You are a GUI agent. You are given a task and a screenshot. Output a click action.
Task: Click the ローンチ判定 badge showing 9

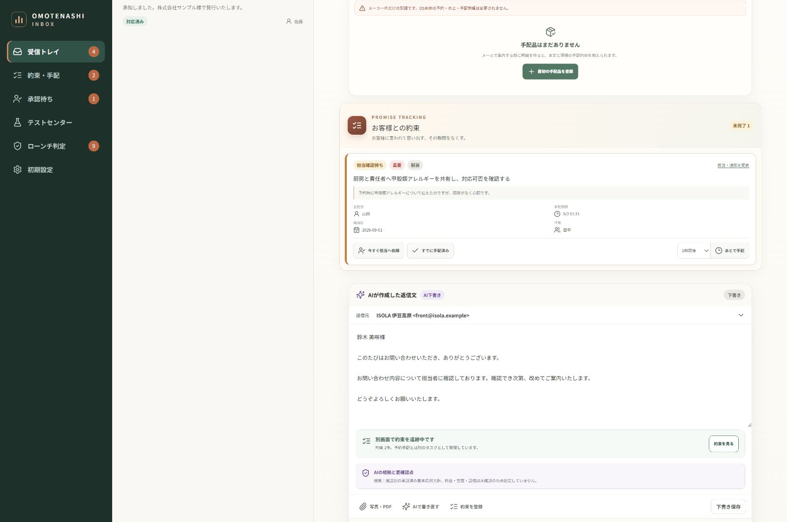[93, 146]
